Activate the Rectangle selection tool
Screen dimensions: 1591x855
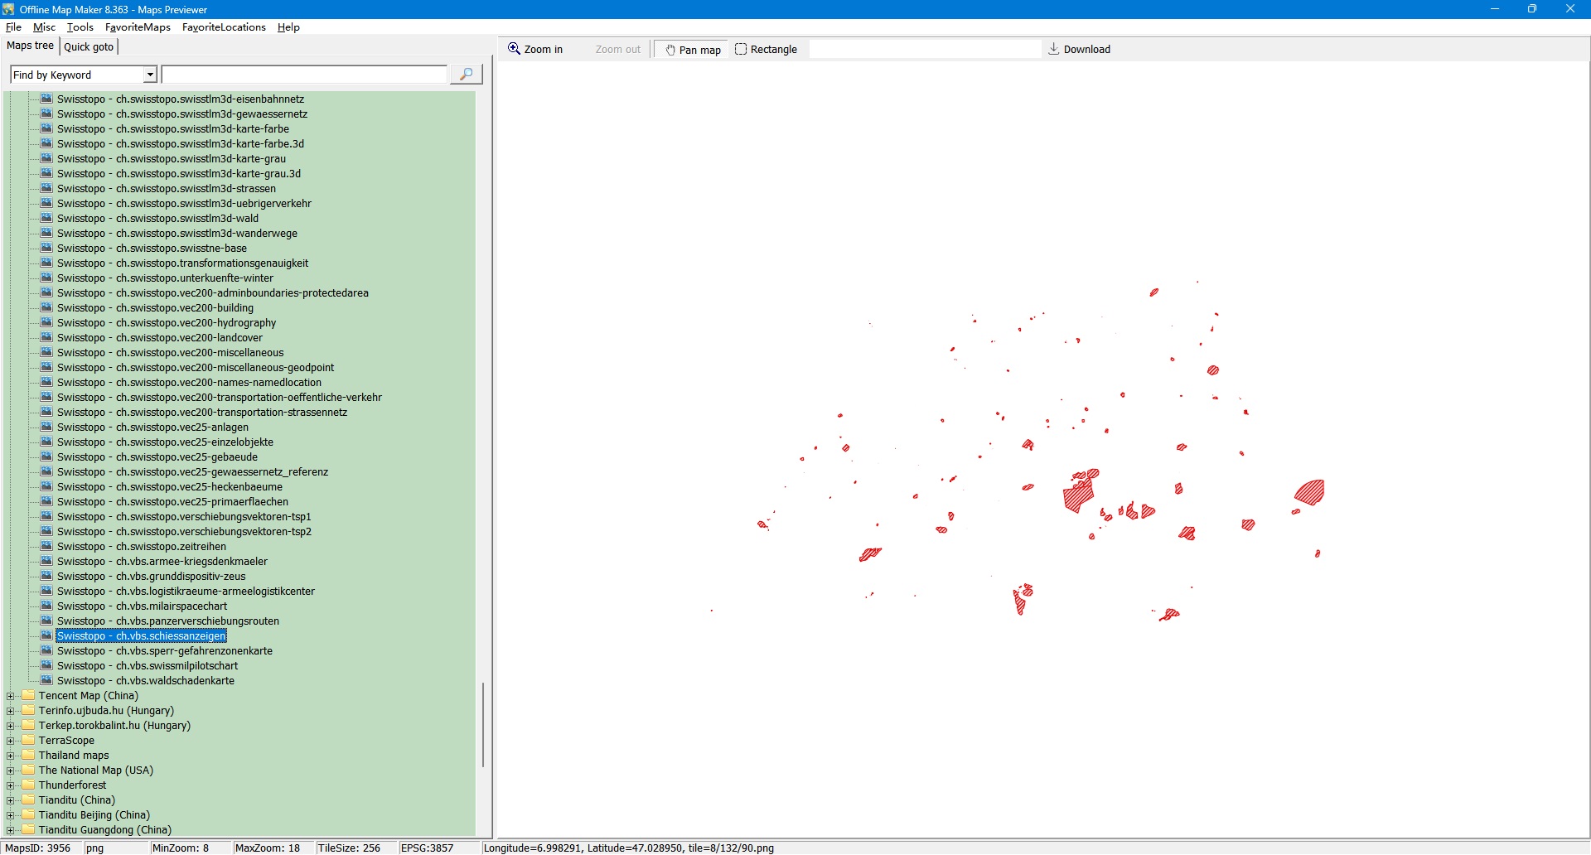click(766, 50)
